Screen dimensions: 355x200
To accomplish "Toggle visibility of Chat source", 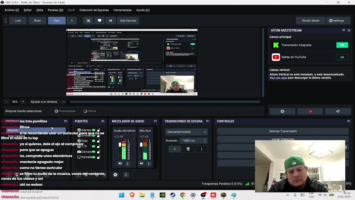I will pos(93,141).
